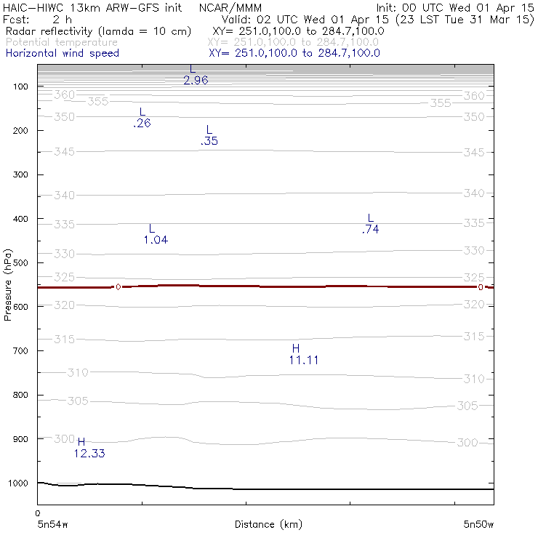Image resolution: width=538 pixels, height=538 pixels.
Task: Click the '500' pressure axis tick label
Action: tap(20, 263)
